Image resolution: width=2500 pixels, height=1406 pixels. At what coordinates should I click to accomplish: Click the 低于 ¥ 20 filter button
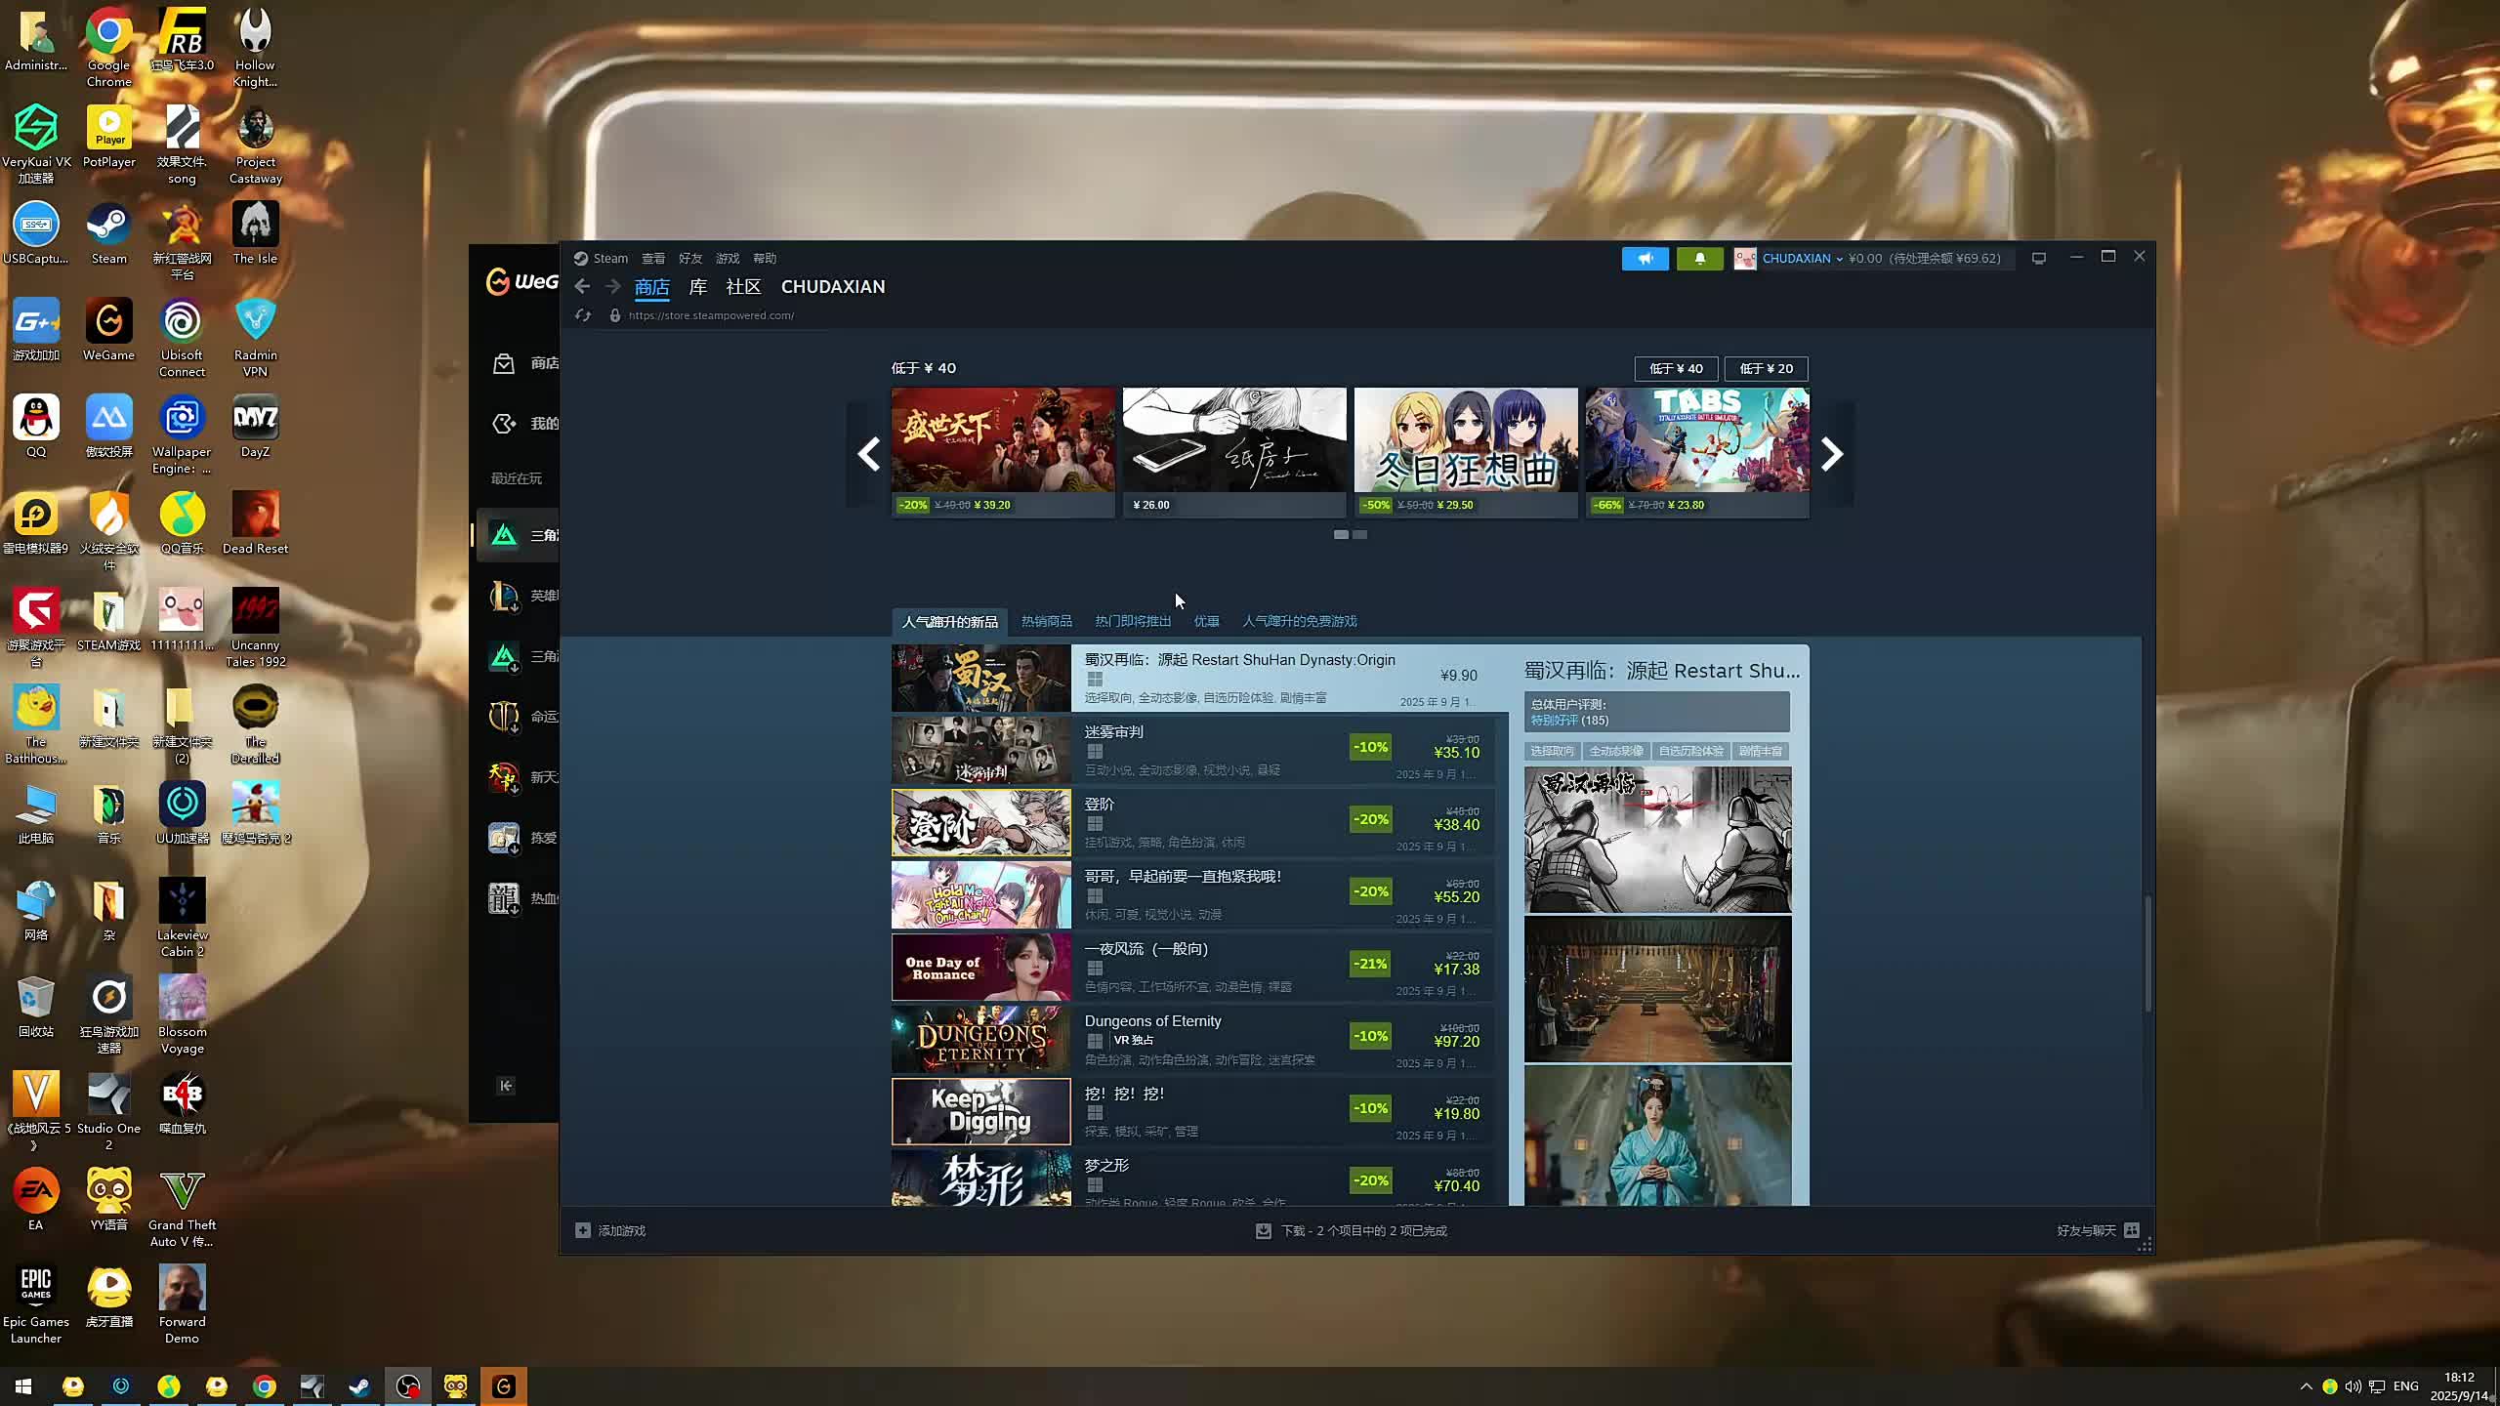pos(1766,368)
